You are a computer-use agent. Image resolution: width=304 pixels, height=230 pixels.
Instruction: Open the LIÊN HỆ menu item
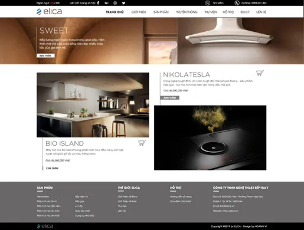pyautogui.click(x=261, y=12)
